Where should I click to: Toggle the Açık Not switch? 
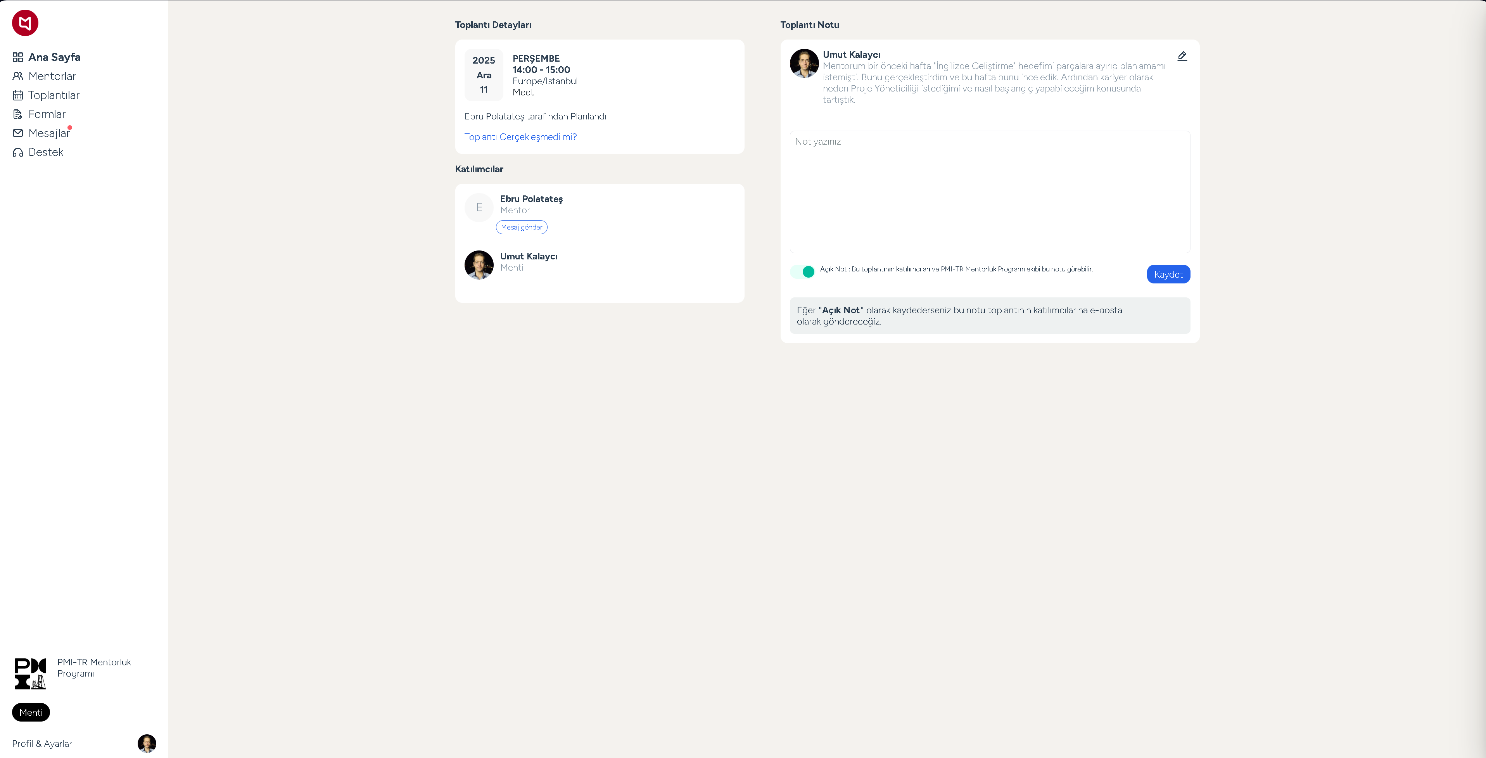click(x=802, y=272)
